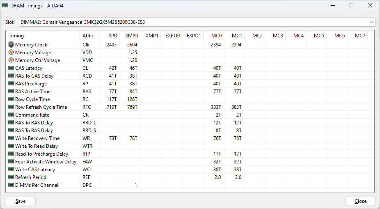Click the AIDA64 title bar app icon
The image size is (380, 209).
pyautogui.click(x=5, y=6)
